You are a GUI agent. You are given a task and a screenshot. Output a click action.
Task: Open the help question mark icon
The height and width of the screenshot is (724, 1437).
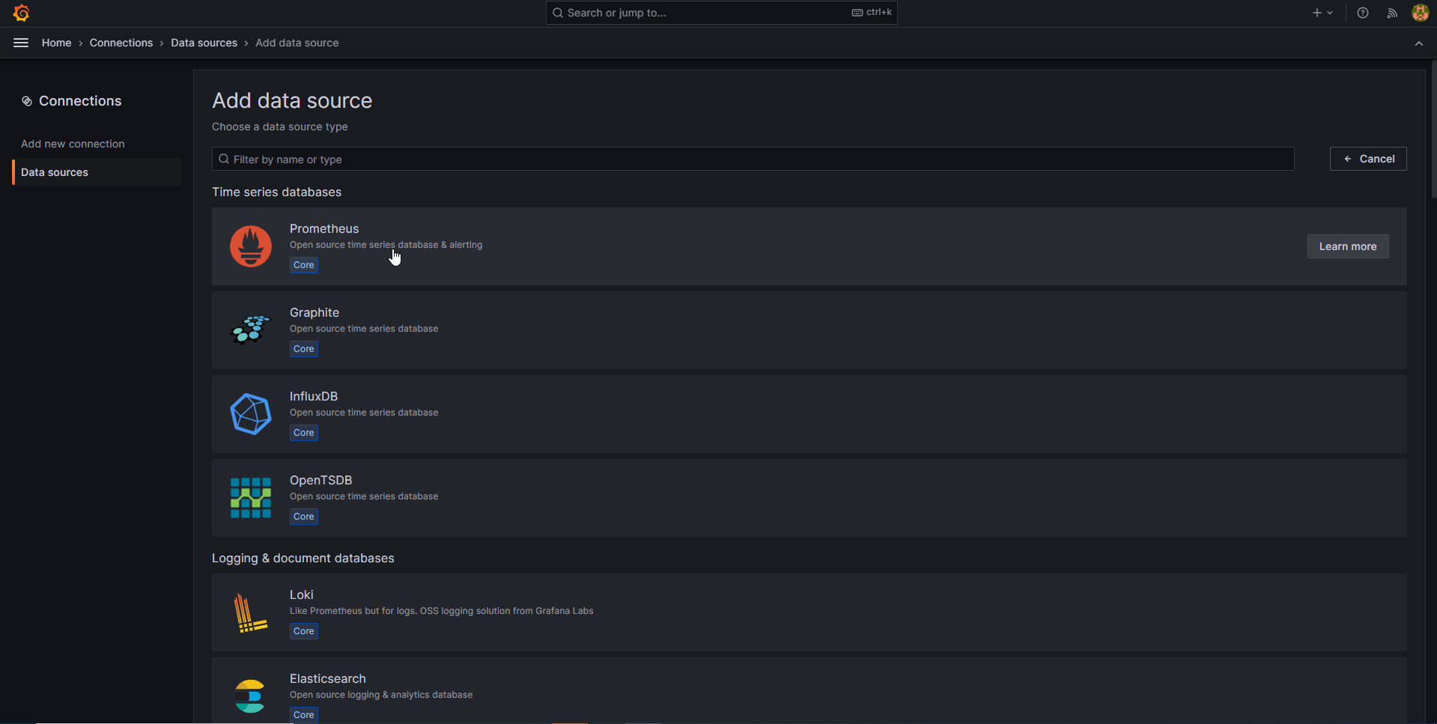[x=1363, y=13]
